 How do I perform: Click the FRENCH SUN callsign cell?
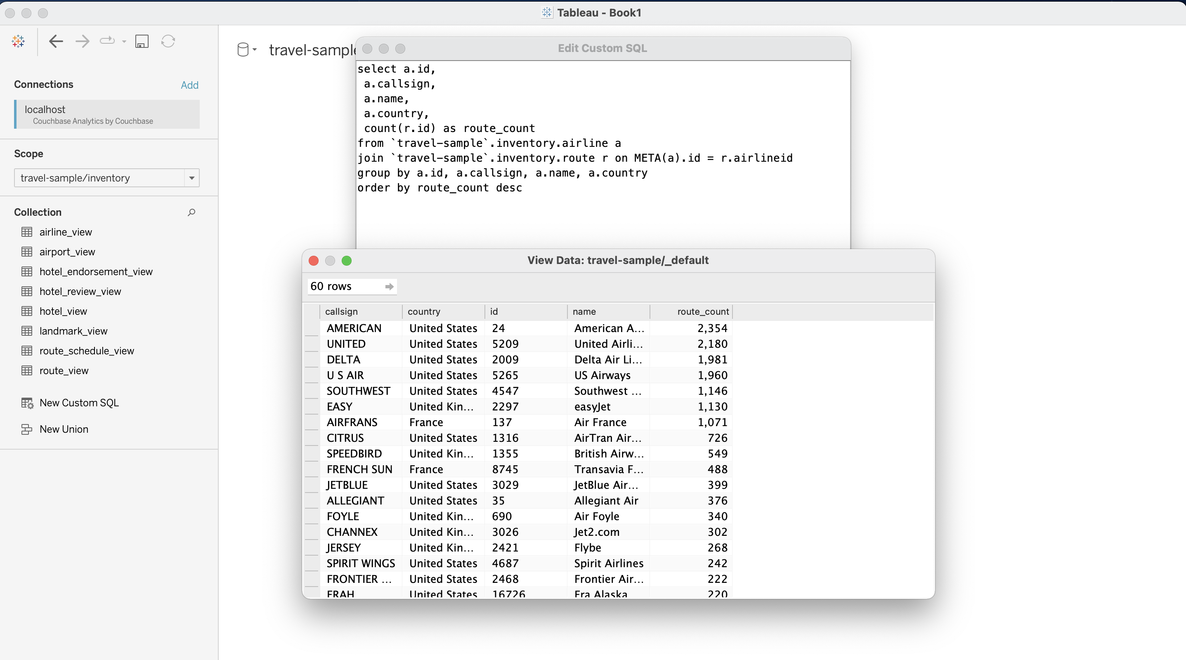tap(361, 469)
